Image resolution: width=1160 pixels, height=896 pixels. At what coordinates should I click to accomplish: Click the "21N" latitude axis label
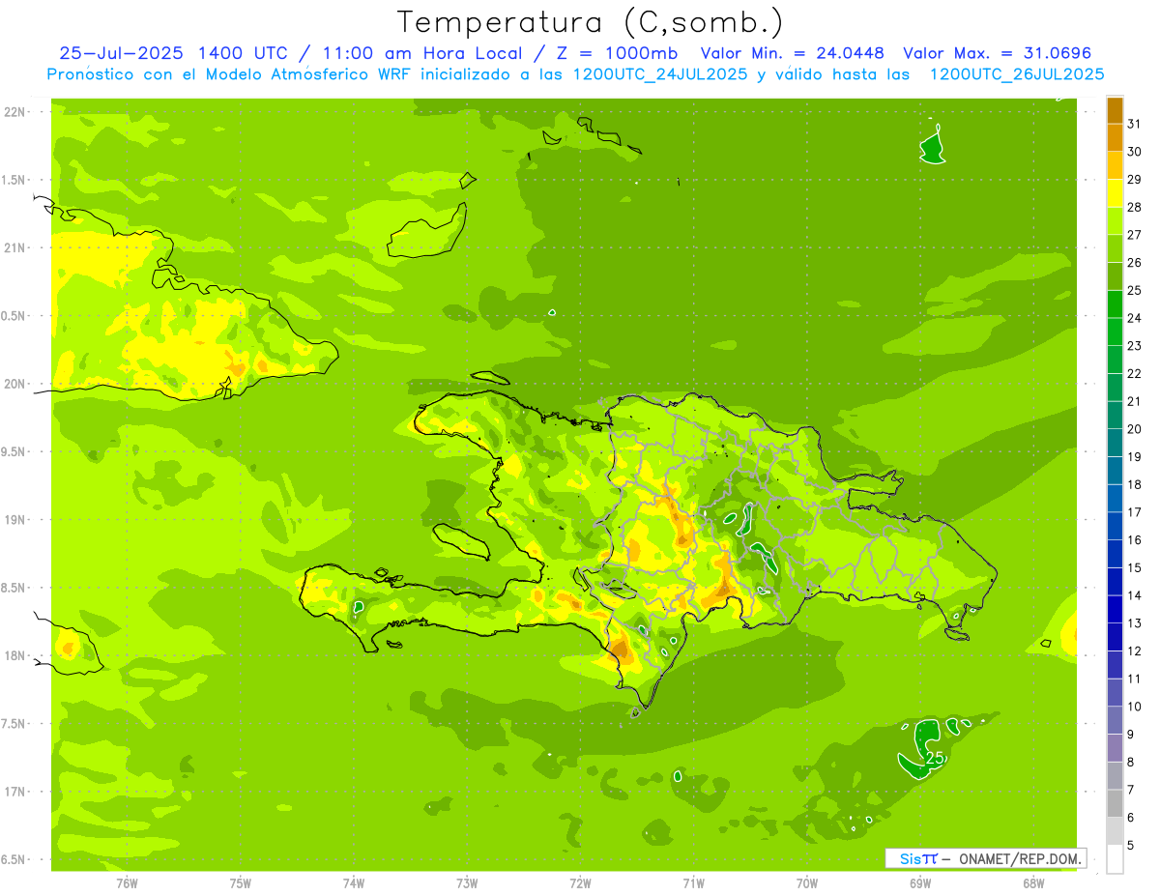coord(14,247)
